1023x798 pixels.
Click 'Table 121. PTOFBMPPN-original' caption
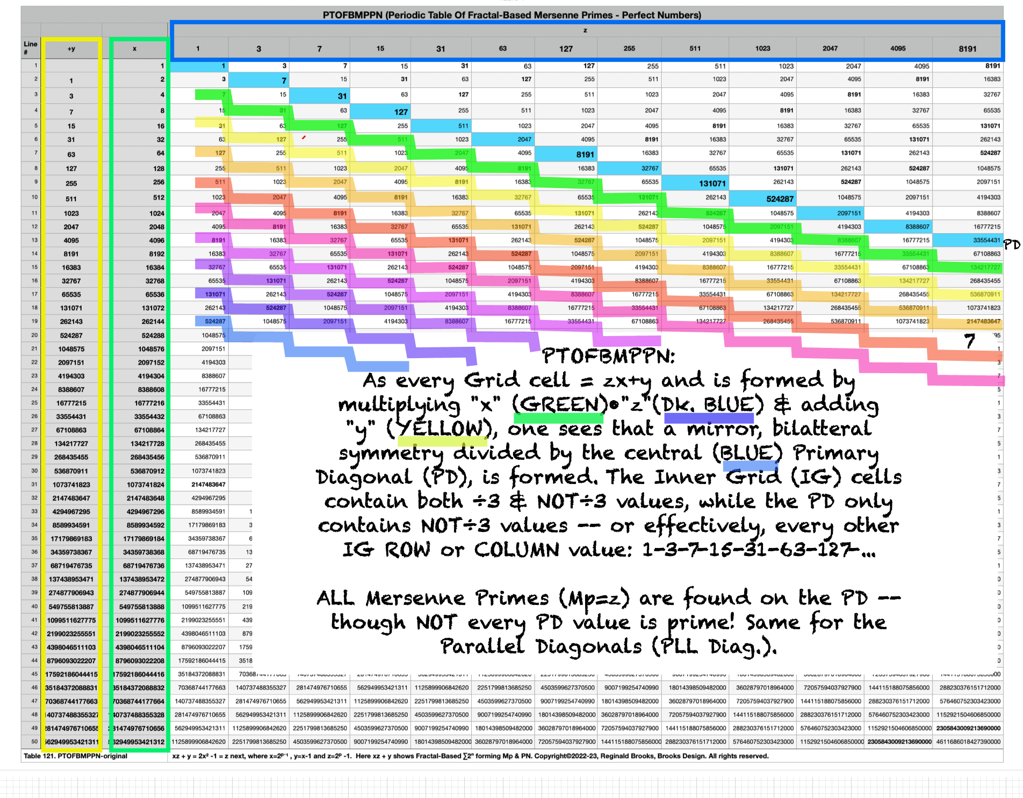(76, 756)
